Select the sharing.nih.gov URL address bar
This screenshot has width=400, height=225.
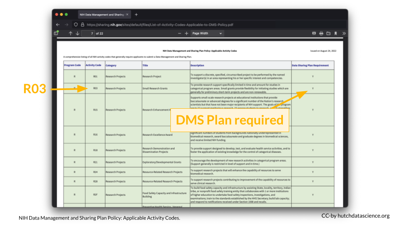(x=167, y=25)
